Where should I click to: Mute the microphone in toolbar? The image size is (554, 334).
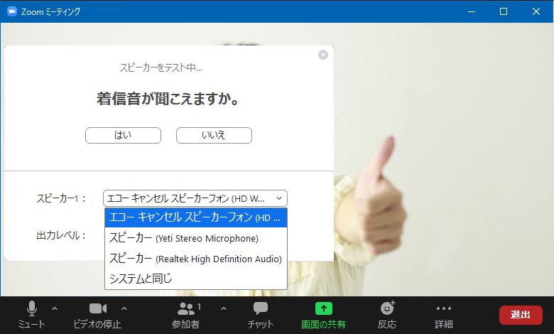tap(31, 314)
